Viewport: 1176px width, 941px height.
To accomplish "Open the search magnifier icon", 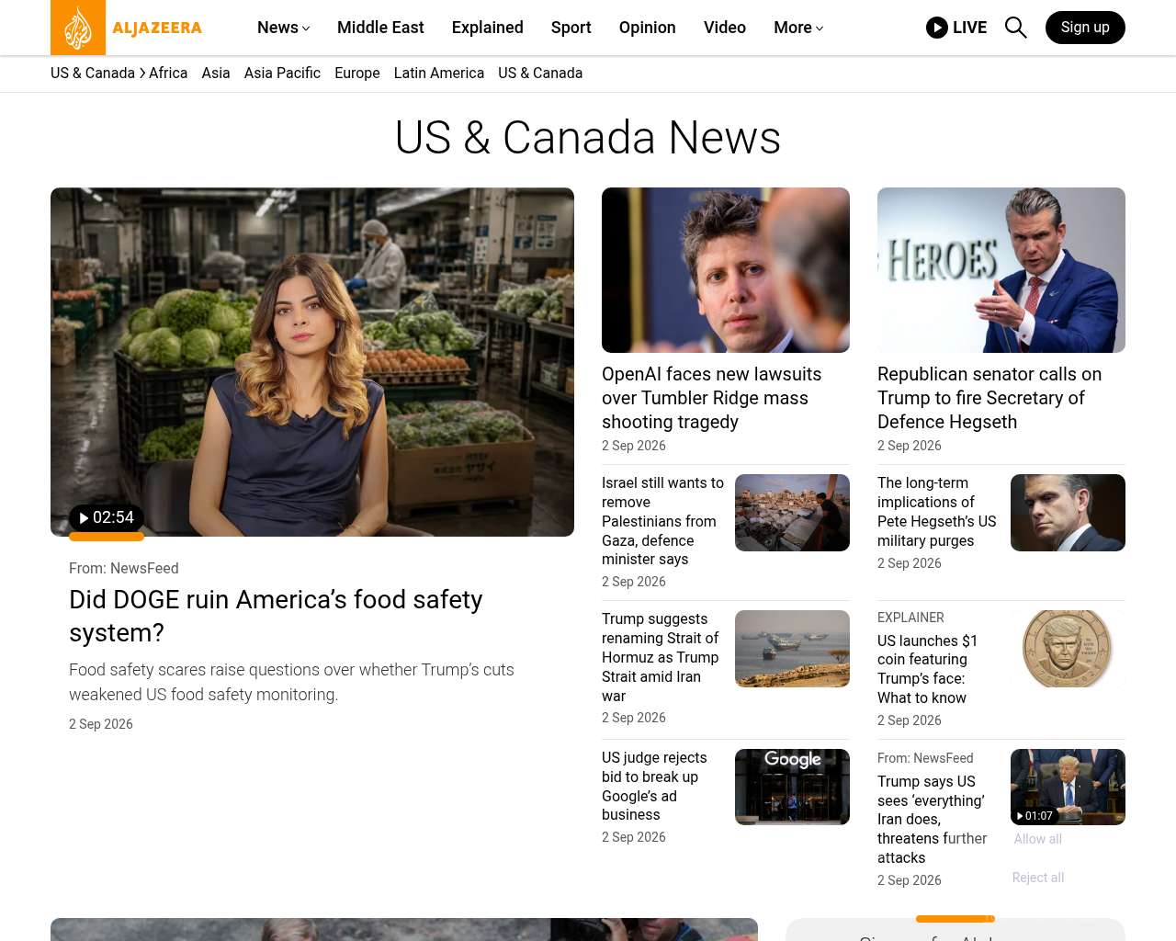I will click(1015, 28).
